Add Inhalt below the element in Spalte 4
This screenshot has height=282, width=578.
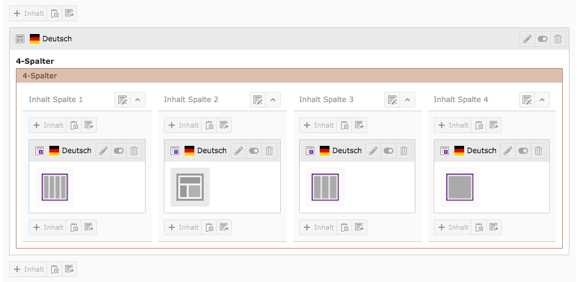coord(453,227)
